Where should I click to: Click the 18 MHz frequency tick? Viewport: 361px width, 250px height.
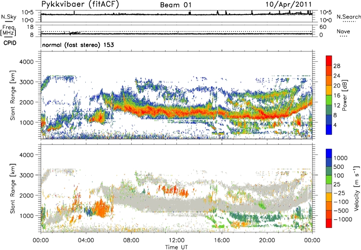(30, 27)
